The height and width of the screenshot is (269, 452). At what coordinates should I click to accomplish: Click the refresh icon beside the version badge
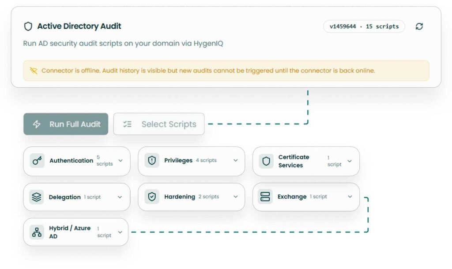point(419,26)
